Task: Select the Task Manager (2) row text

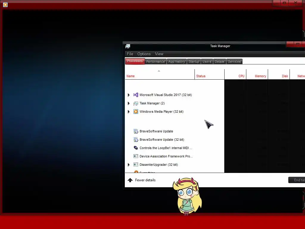Action: tap(152, 103)
